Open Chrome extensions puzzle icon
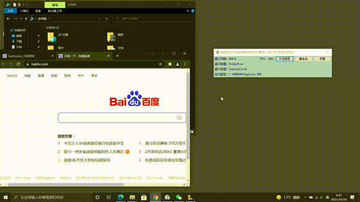The height and width of the screenshot is (202, 360). (x=170, y=64)
